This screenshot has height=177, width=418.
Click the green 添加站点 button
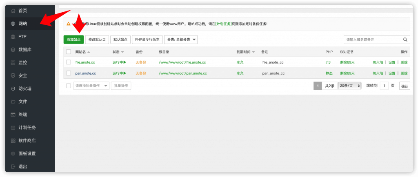(x=73, y=40)
